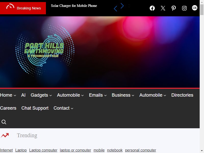Viewport: 204px width, 153px height.
Task: Expand the Home submenu chevron
Action: click(15, 95)
